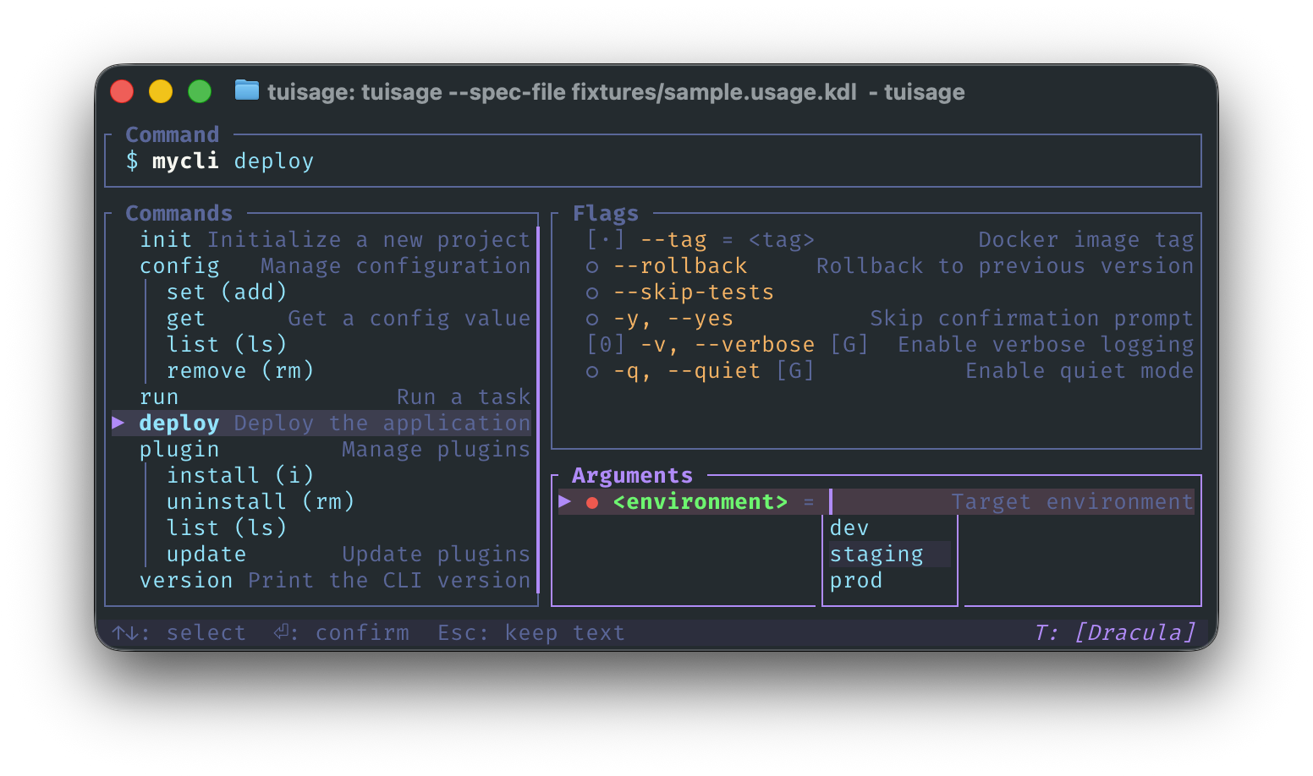
Task: Click the "Esc: keep text" hint
Action: click(531, 633)
